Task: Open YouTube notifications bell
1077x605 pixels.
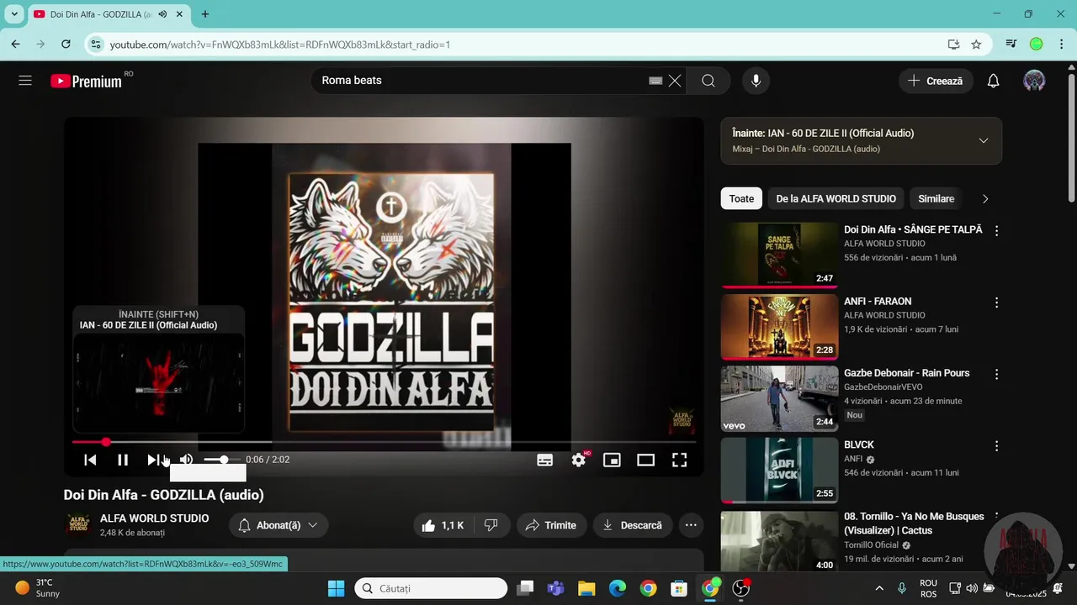Action: click(993, 81)
